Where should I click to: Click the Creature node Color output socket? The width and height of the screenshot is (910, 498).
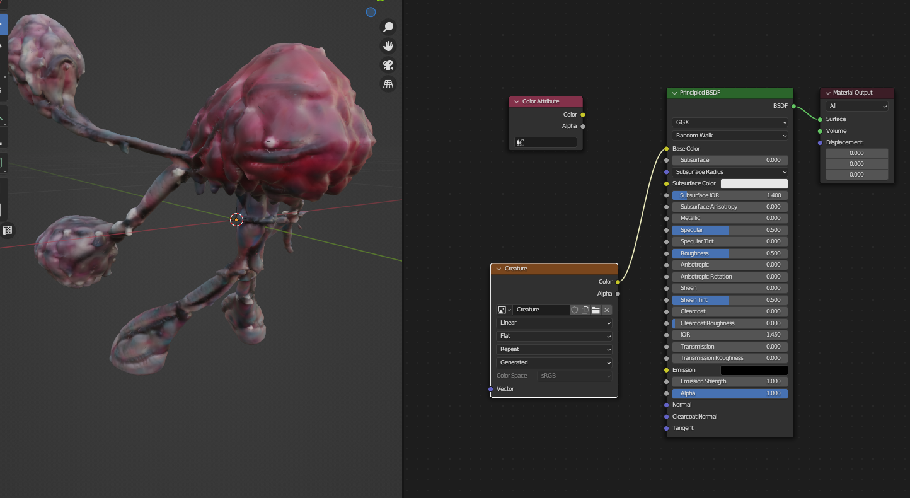(618, 282)
